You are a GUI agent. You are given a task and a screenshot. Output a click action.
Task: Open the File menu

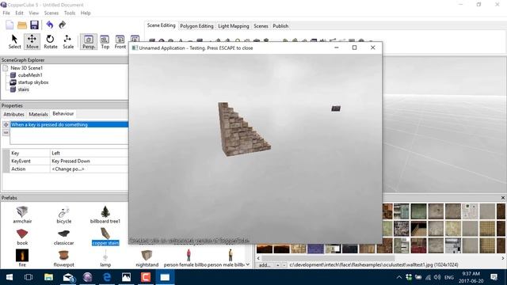pos(6,13)
